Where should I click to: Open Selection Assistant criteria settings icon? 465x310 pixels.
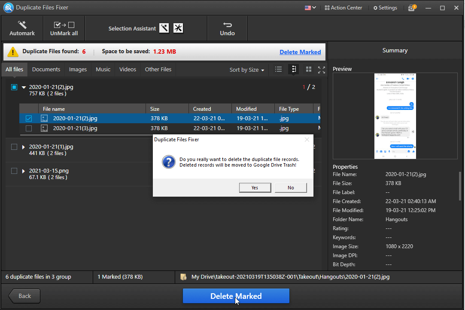178,27
